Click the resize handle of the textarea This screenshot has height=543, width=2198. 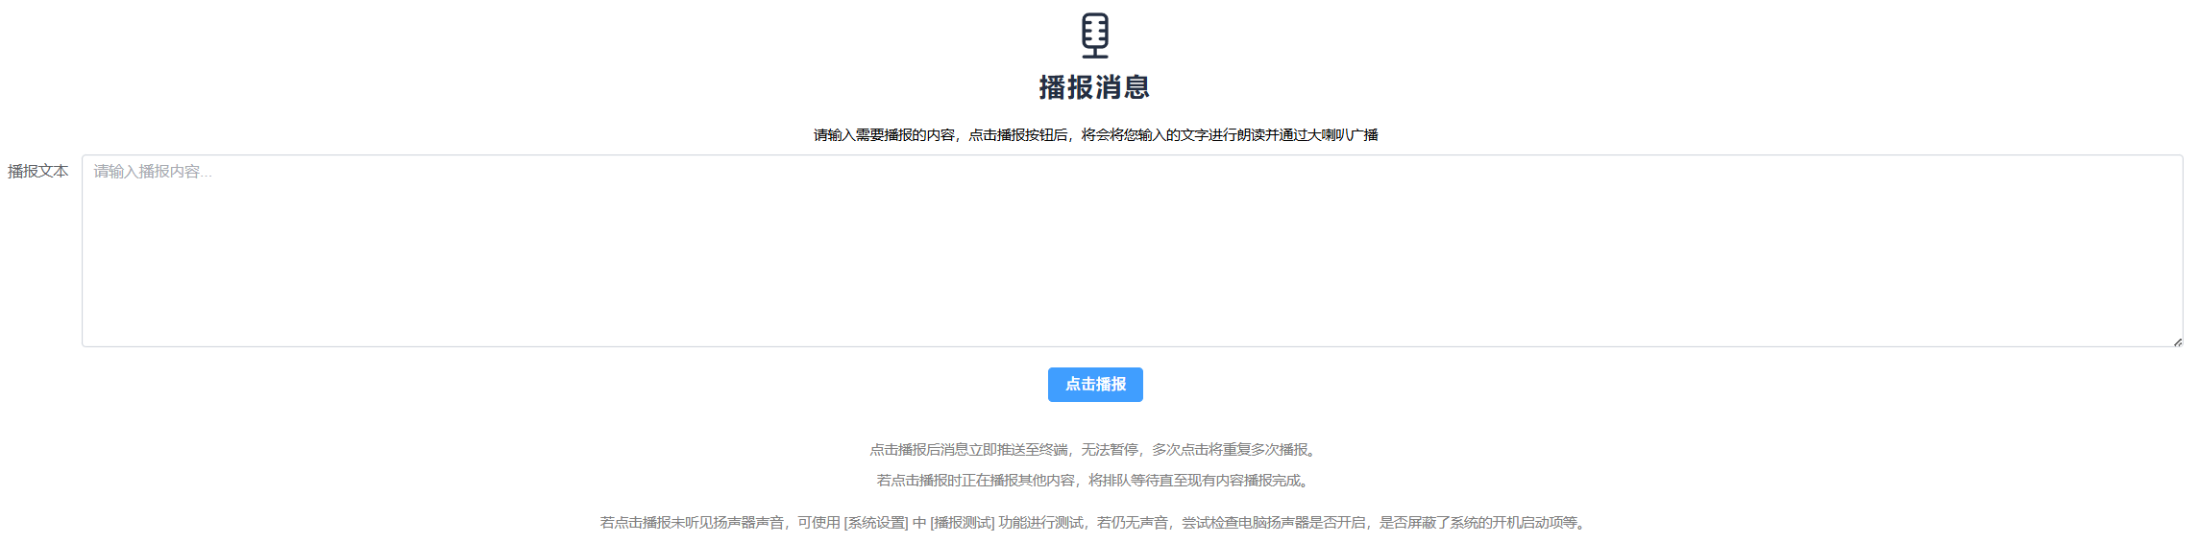pos(2177,342)
